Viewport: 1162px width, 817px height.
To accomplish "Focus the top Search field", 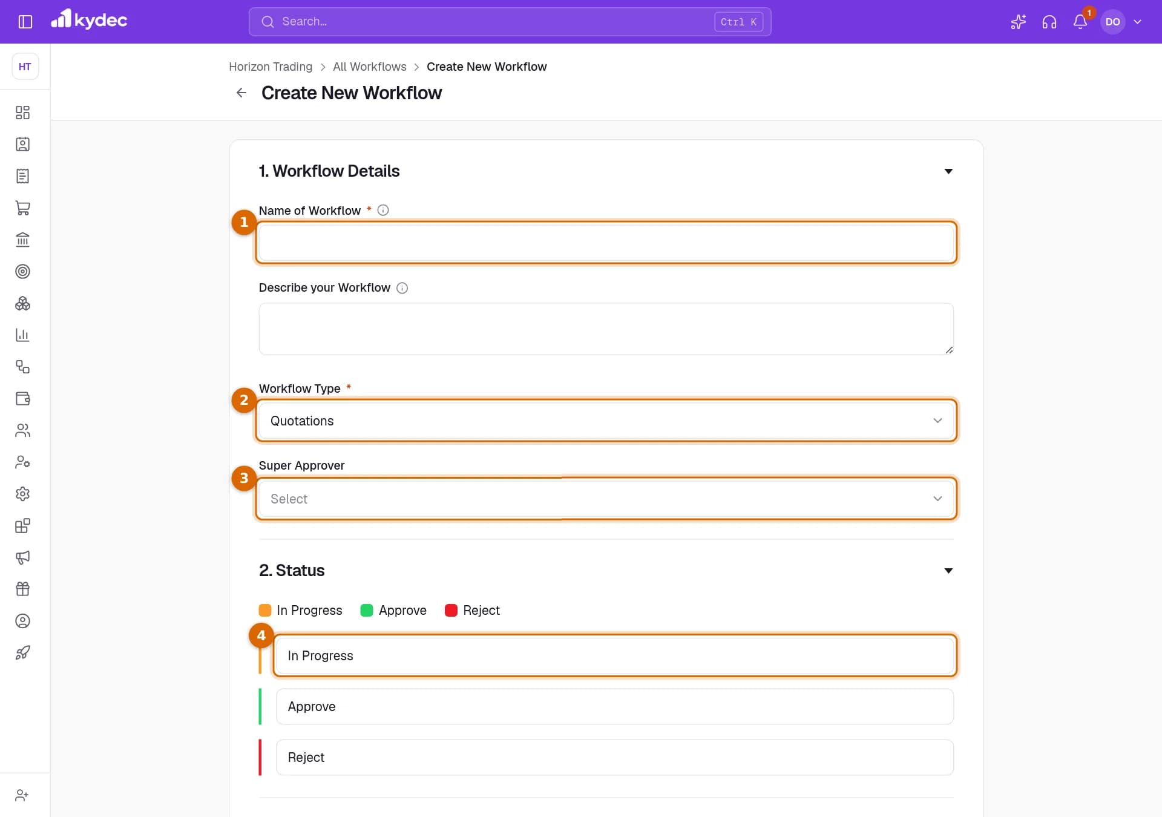I will [510, 22].
